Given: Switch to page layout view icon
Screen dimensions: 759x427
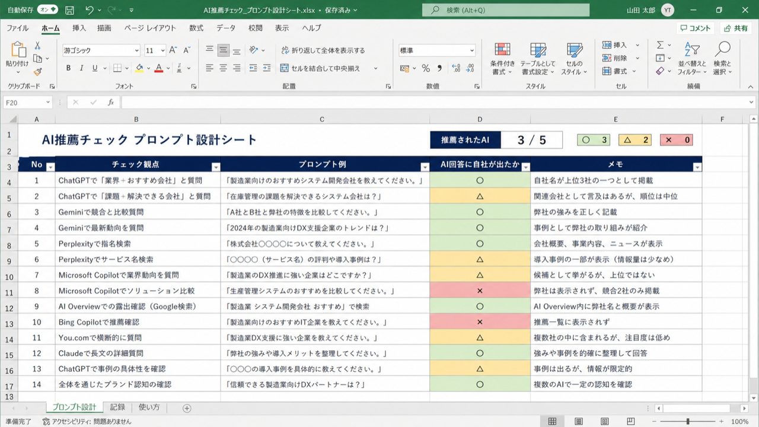Looking at the screenshot, I should (578, 422).
